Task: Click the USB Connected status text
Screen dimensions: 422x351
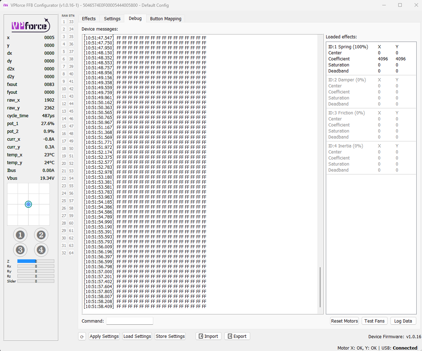Action: point(399,348)
